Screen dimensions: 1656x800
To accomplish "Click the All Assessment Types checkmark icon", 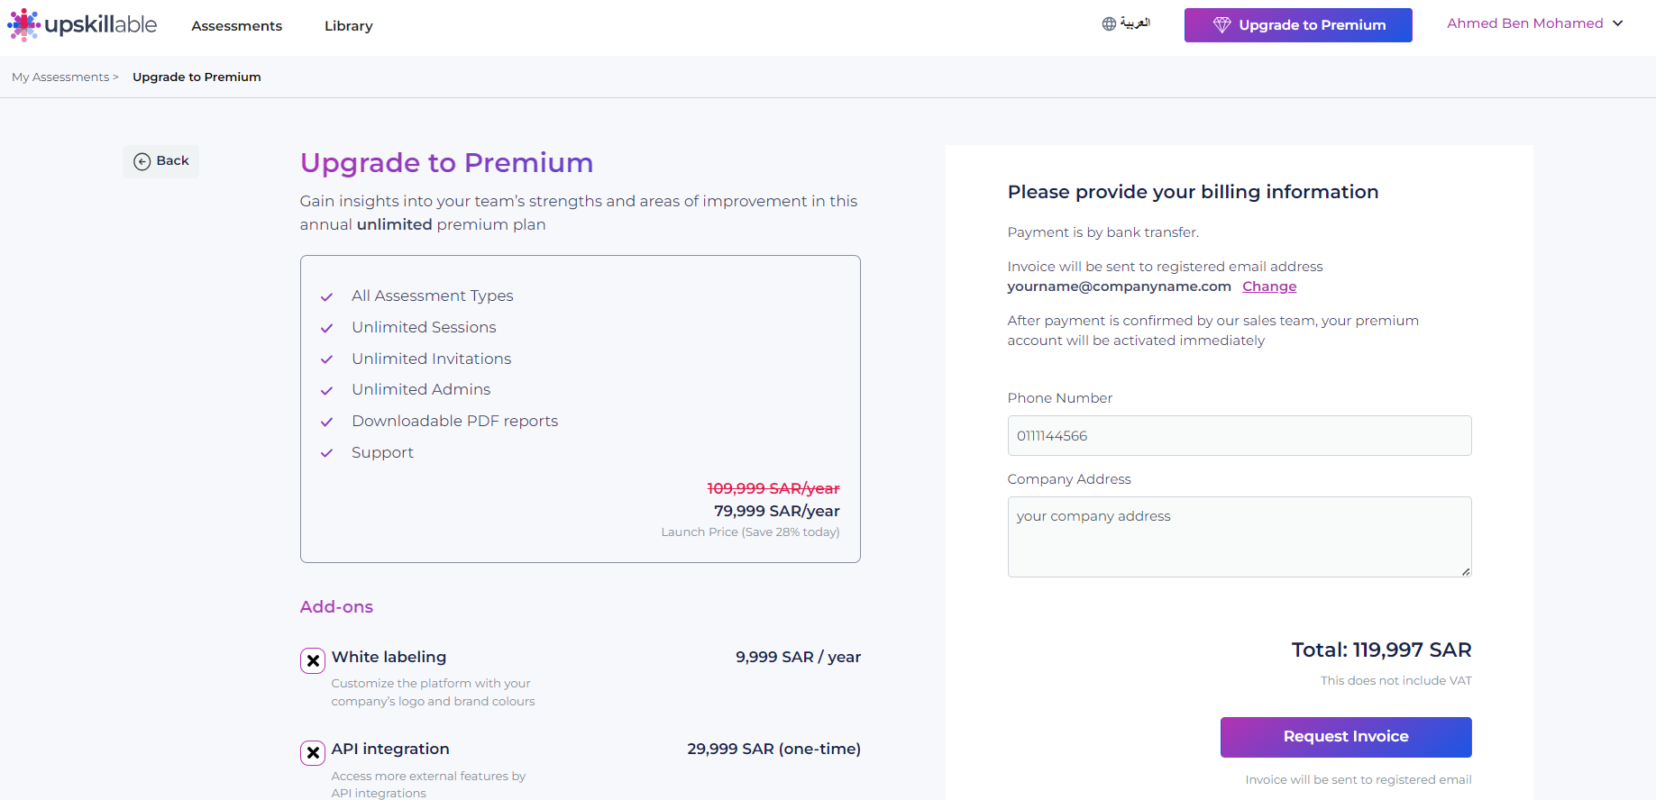I will [326, 297].
